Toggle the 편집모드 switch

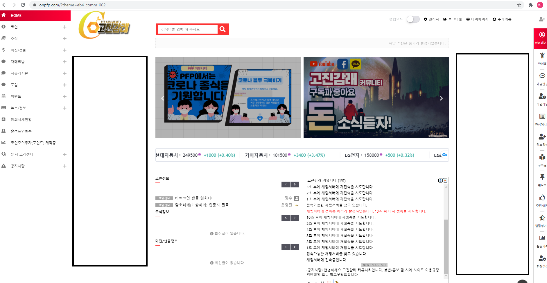click(x=413, y=19)
